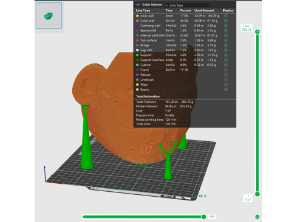Click the Used filament column header

204,10
